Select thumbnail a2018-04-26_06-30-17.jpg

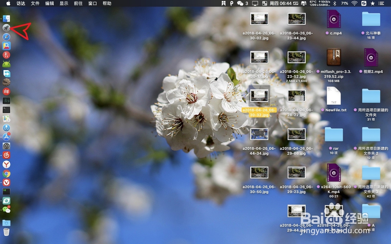click(x=259, y=57)
